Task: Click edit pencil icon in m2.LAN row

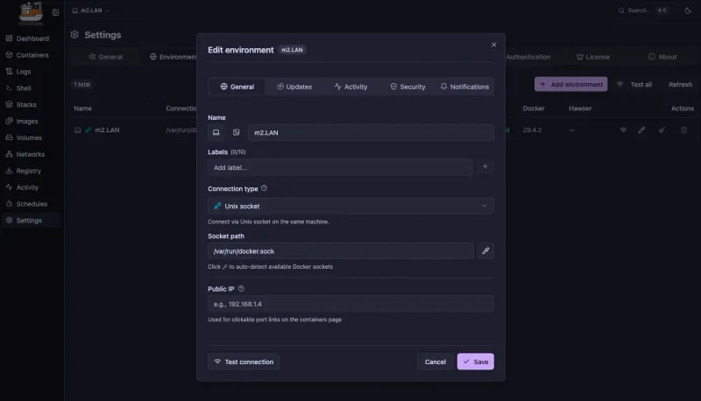Action: pyautogui.click(x=641, y=130)
